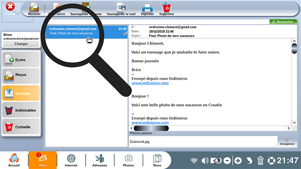Go to Accueil home screen
This screenshot has height=169, width=301.
click(x=14, y=160)
